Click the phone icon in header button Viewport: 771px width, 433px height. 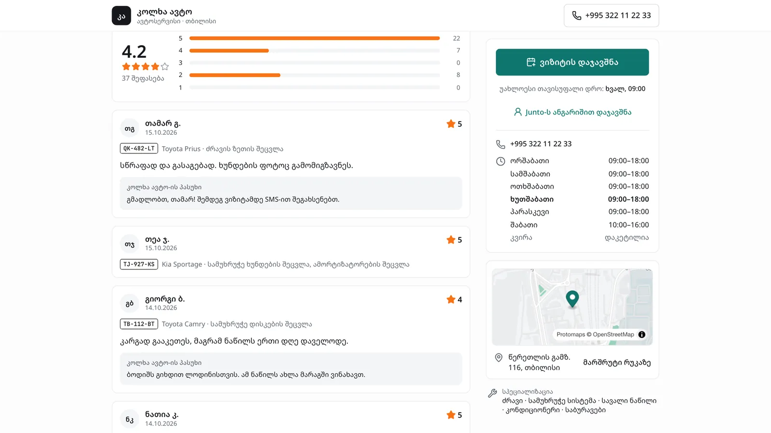(x=576, y=15)
